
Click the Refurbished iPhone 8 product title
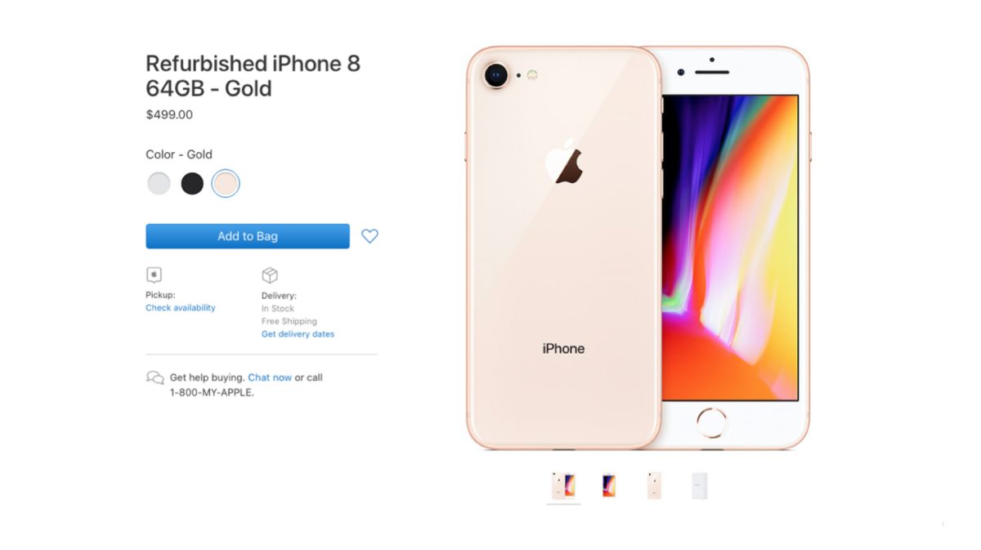click(x=253, y=75)
